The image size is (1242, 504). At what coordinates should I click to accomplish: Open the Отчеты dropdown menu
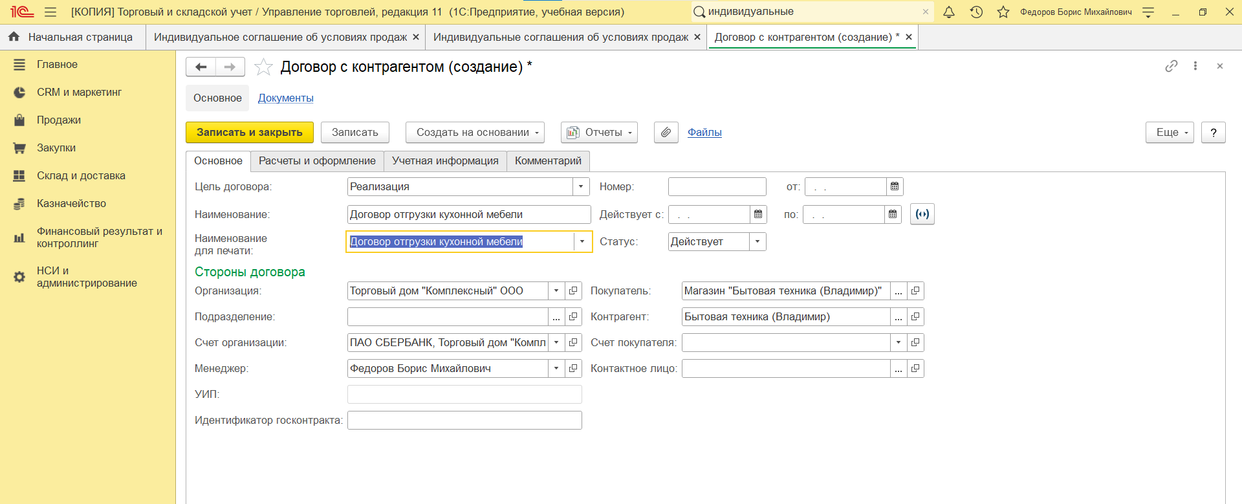(599, 132)
